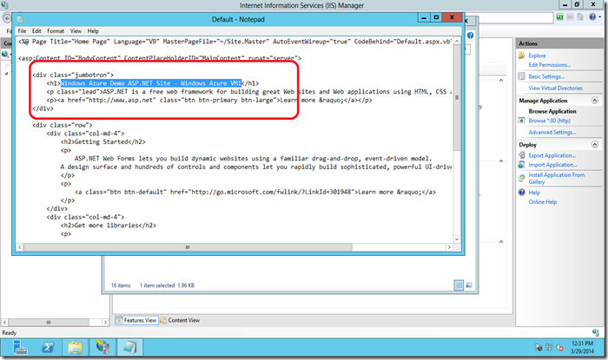The width and height of the screenshot is (608, 360).
Task: Open Edit Permissions in Actions pane
Action: click(550, 65)
